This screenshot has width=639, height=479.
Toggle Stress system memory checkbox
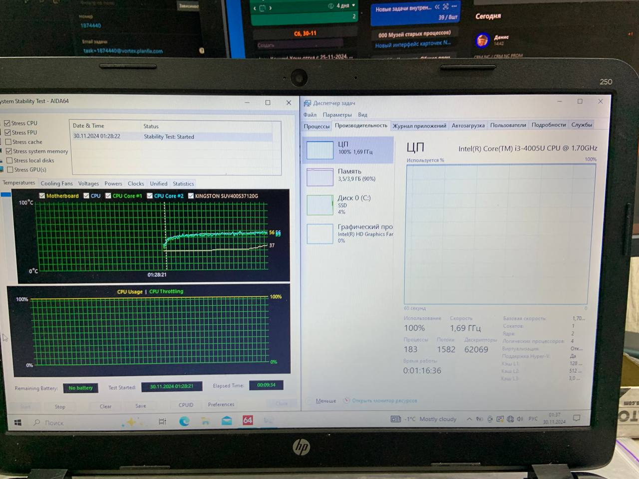pyautogui.click(x=8, y=151)
